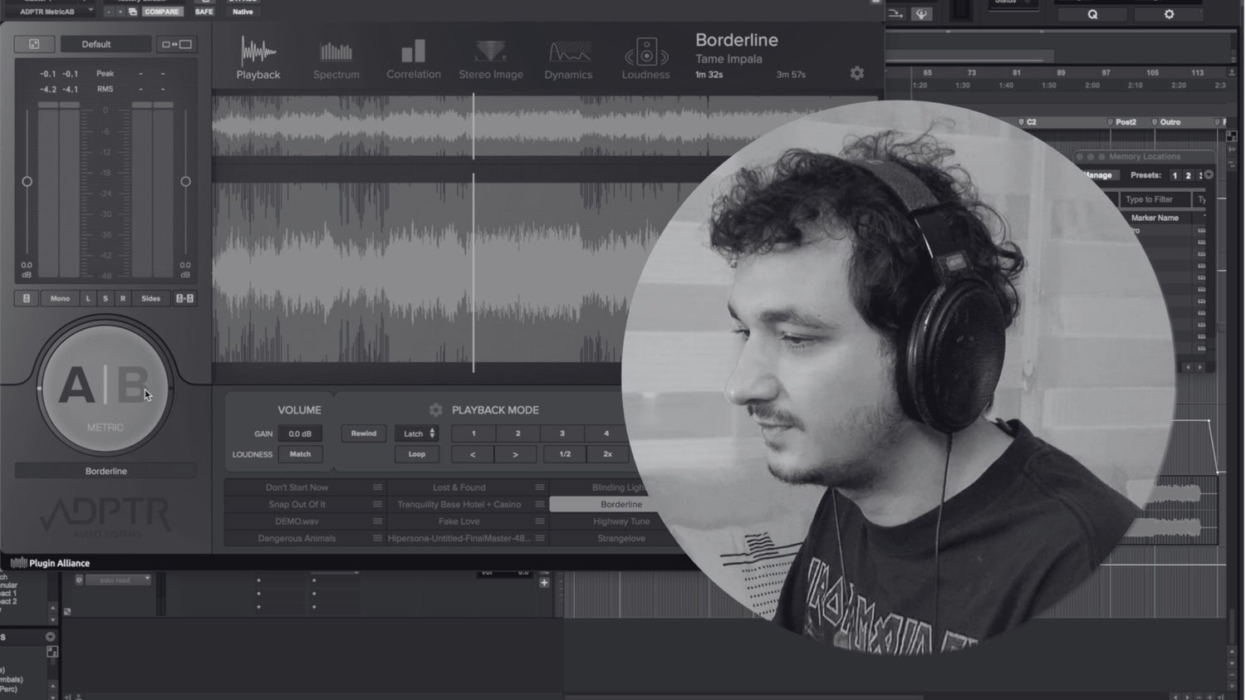The height and width of the screenshot is (700, 1246).
Task: Select the Fake Love reference track
Action: click(459, 521)
